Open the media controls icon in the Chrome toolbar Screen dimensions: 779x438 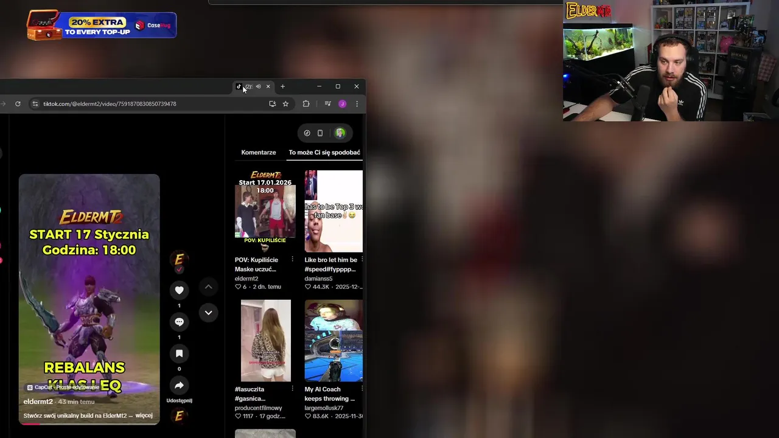[327, 104]
